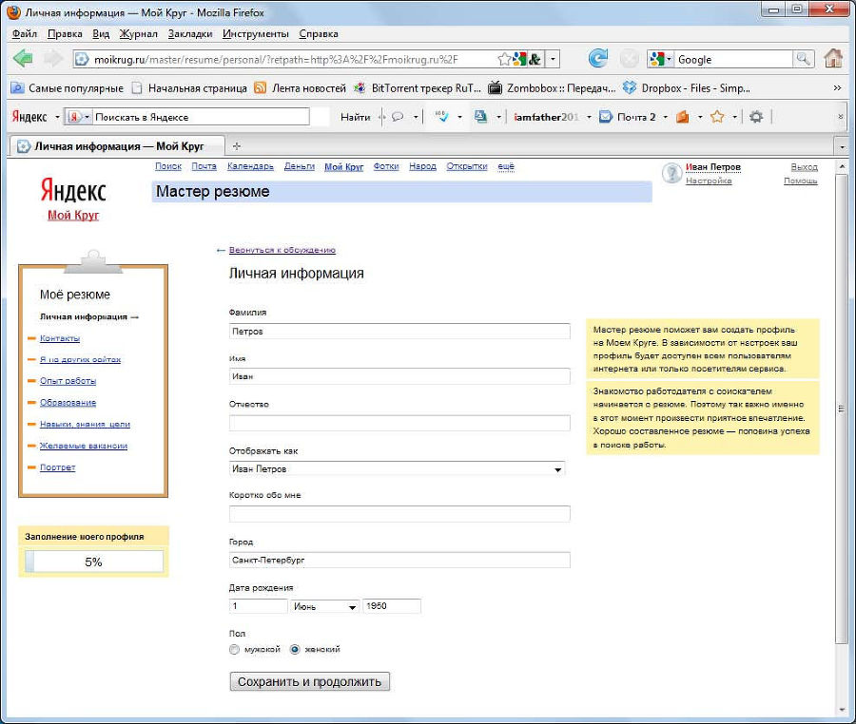Open the Yandex toolbar settings gear
The width and height of the screenshot is (856, 724).
(x=756, y=117)
